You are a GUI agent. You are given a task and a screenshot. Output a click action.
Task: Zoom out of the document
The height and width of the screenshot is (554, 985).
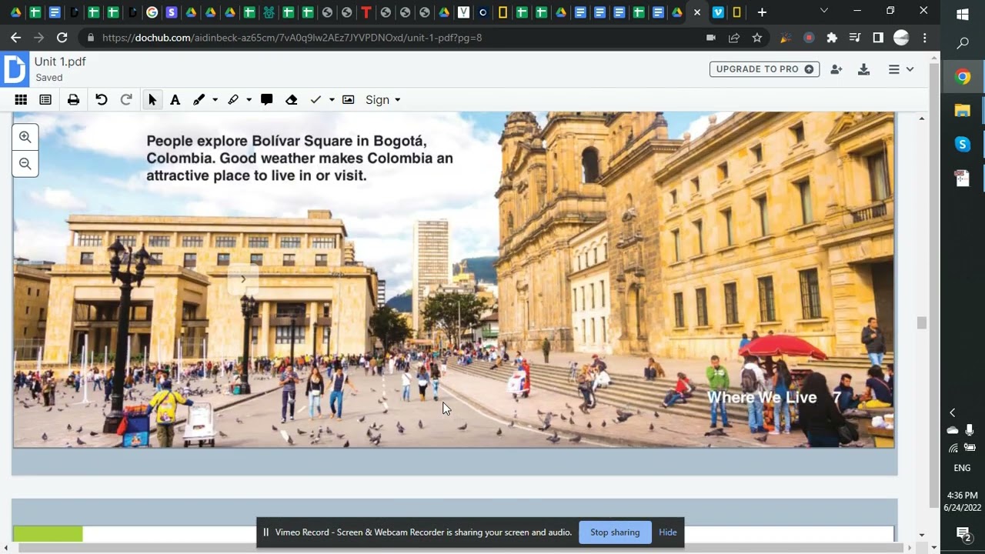point(25,164)
